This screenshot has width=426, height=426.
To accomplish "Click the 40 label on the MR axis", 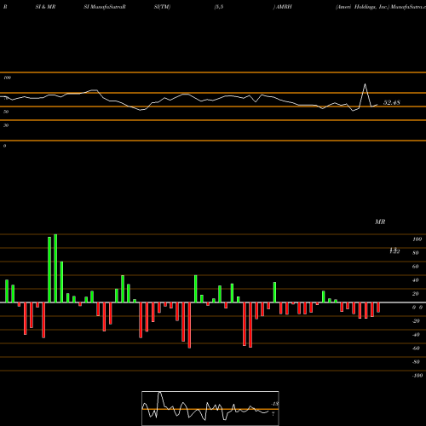I will pyautogui.click(x=416, y=280).
